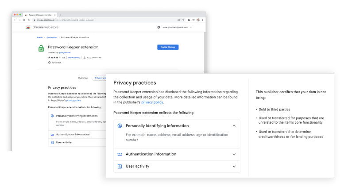Click the browser forward arrow
The width and height of the screenshot is (340, 192).
click(x=19, y=20)
